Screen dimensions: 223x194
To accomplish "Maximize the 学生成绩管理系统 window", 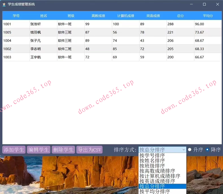I will [204, 4].
